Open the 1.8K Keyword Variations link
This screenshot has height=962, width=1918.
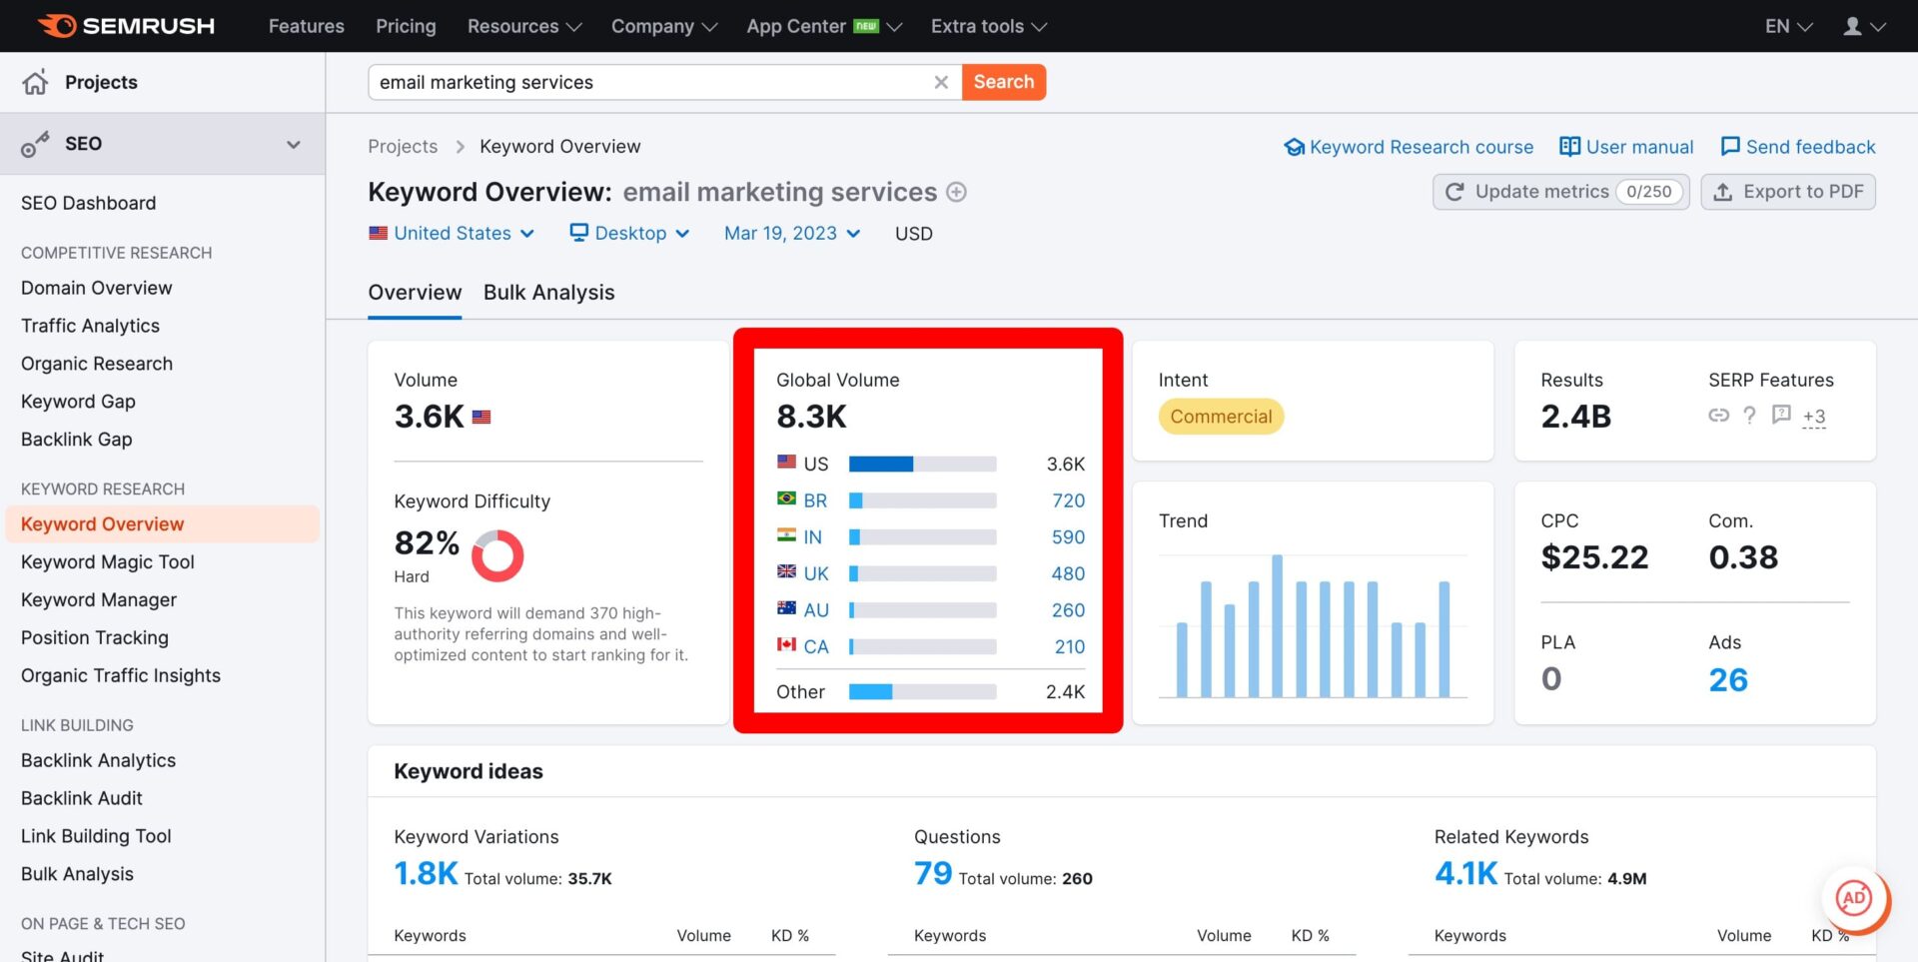coord(426,873)
